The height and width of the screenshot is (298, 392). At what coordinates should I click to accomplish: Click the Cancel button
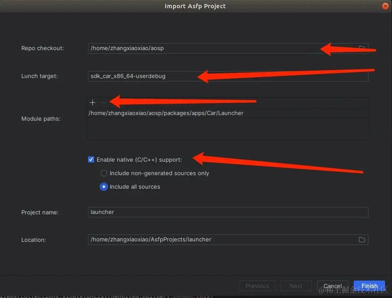332,286
